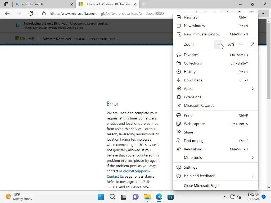The image size is (271, 203).
Task: Open Microsoft Store from taskbar
Action: (170, 197)
